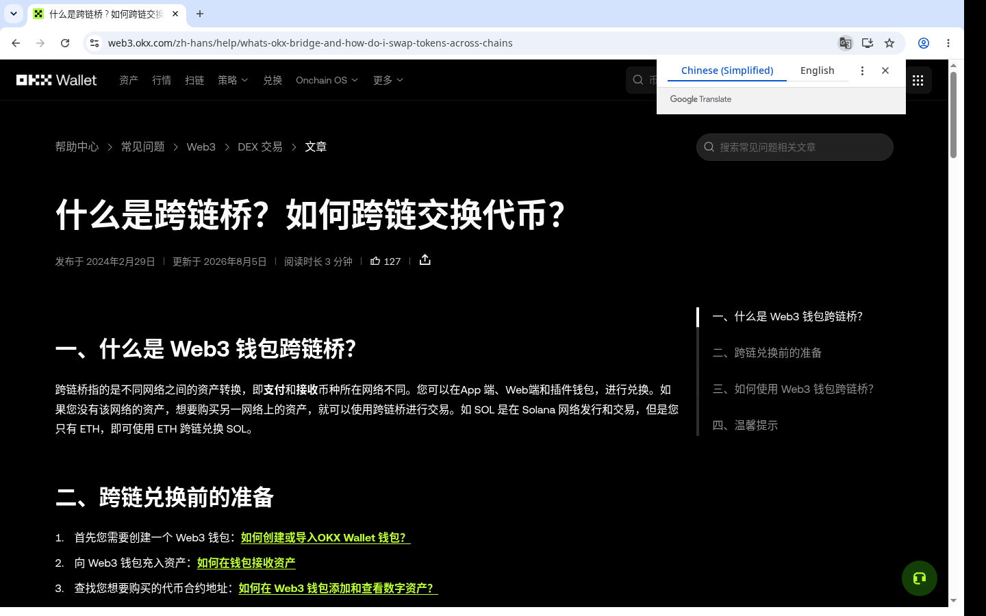Click the 常见问题 breadcrumb
Viewport: 986px width, 616px height.
[x=143, y=146]
